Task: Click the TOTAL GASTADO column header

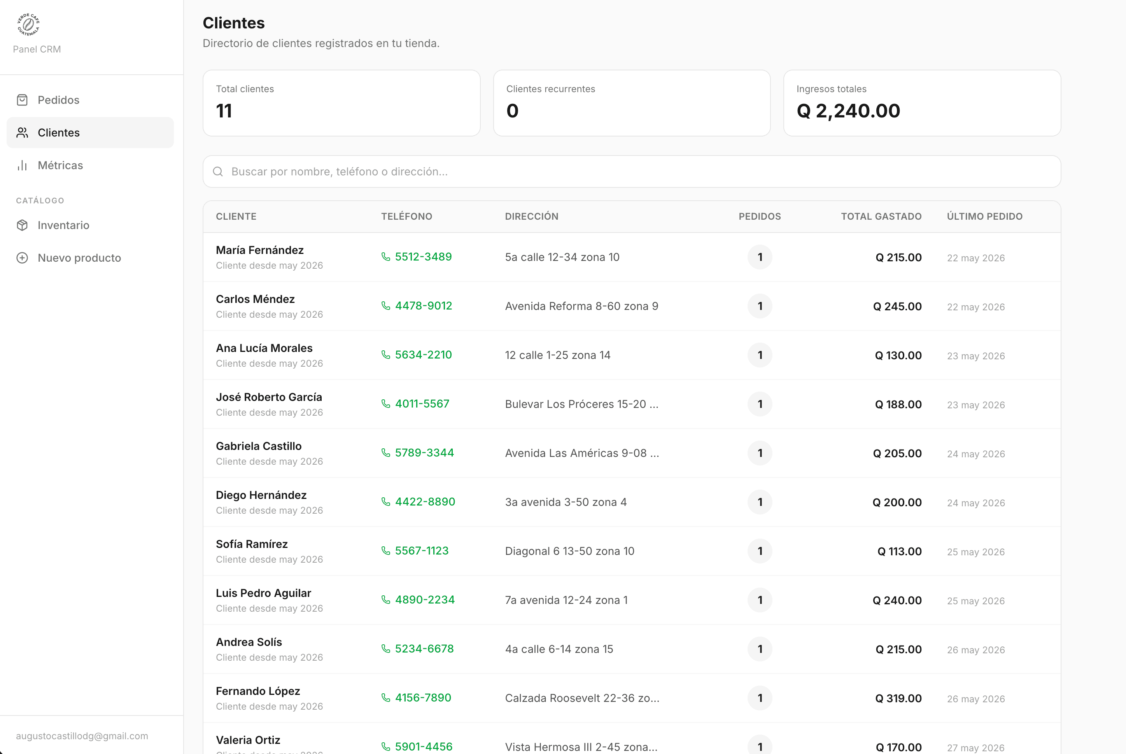Action: pyautogui.click(x=881, y=216)
